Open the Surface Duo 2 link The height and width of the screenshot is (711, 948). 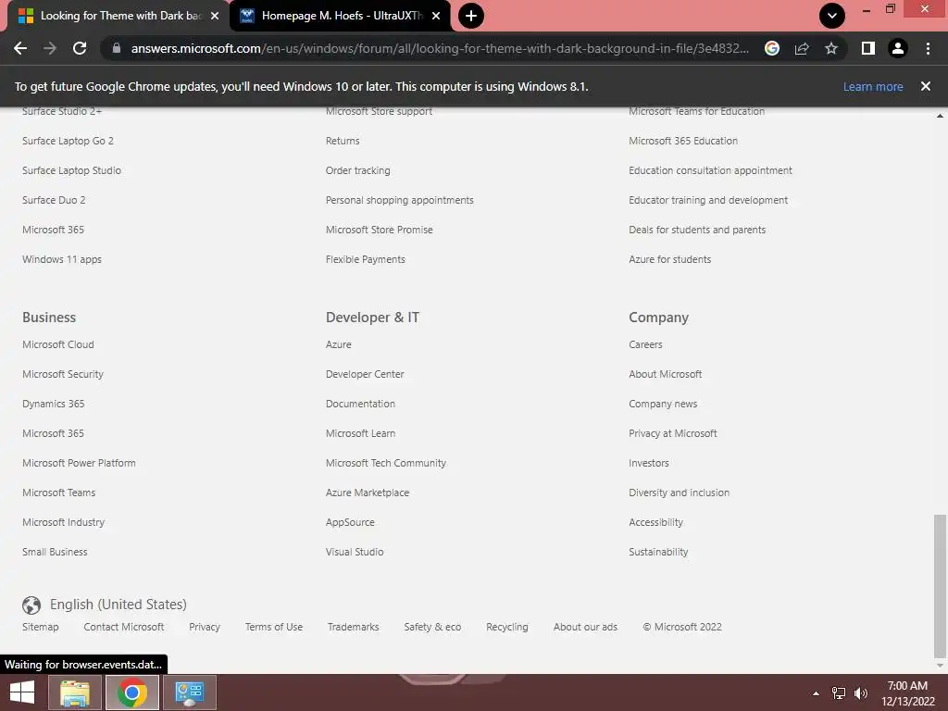[54, 200]
